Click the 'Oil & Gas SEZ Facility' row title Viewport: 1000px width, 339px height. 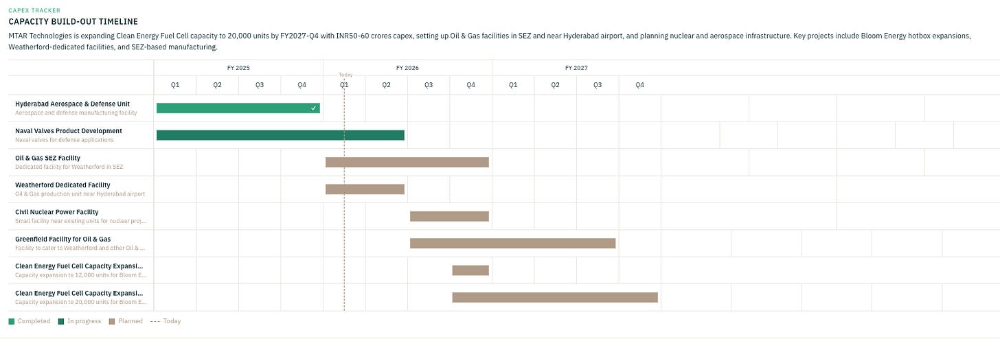click(x=47, y=158)
